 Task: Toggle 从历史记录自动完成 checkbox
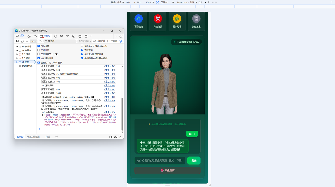[x=82, y=54]
